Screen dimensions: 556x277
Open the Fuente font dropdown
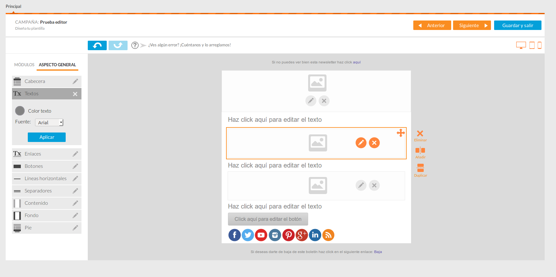(49, 122)
